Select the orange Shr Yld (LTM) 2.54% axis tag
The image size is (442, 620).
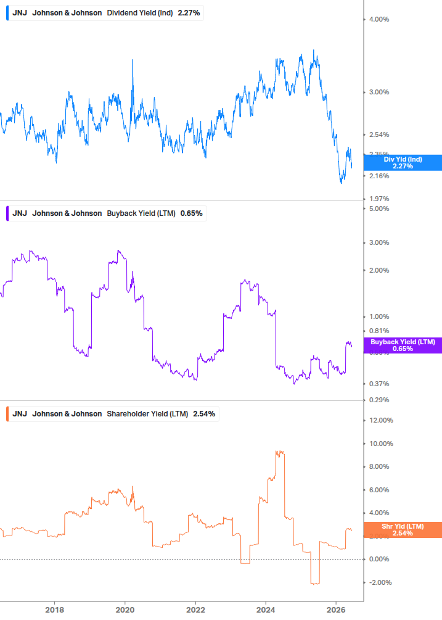(403, 530)
